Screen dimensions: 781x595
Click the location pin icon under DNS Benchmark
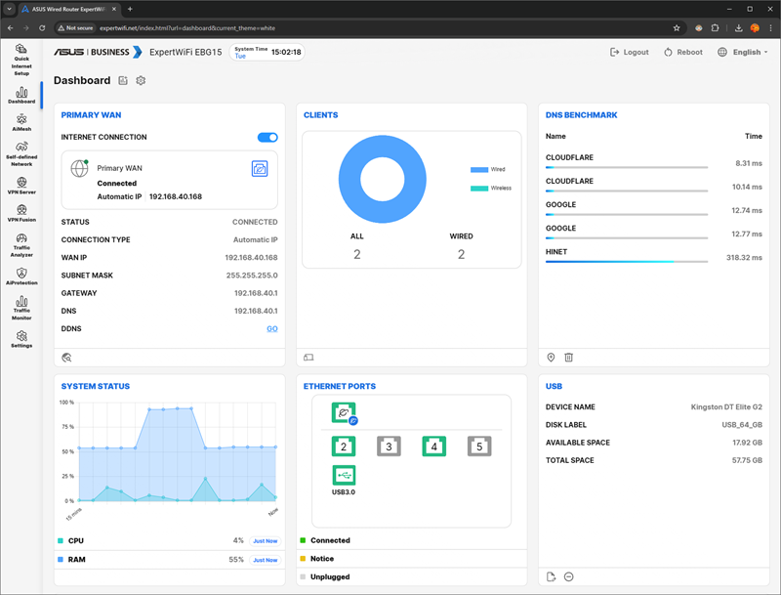pos(552,358)
